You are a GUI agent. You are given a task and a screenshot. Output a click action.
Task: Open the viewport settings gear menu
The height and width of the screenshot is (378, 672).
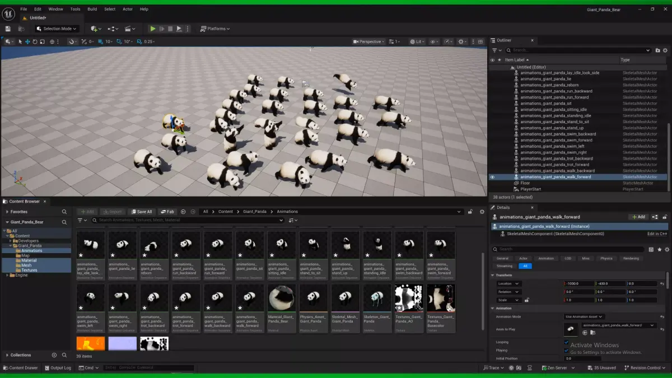462,41
